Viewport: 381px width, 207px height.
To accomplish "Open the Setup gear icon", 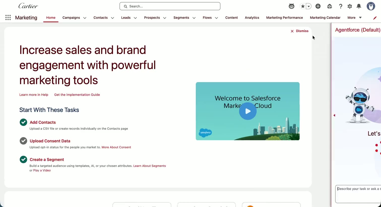I will point(350,6).
